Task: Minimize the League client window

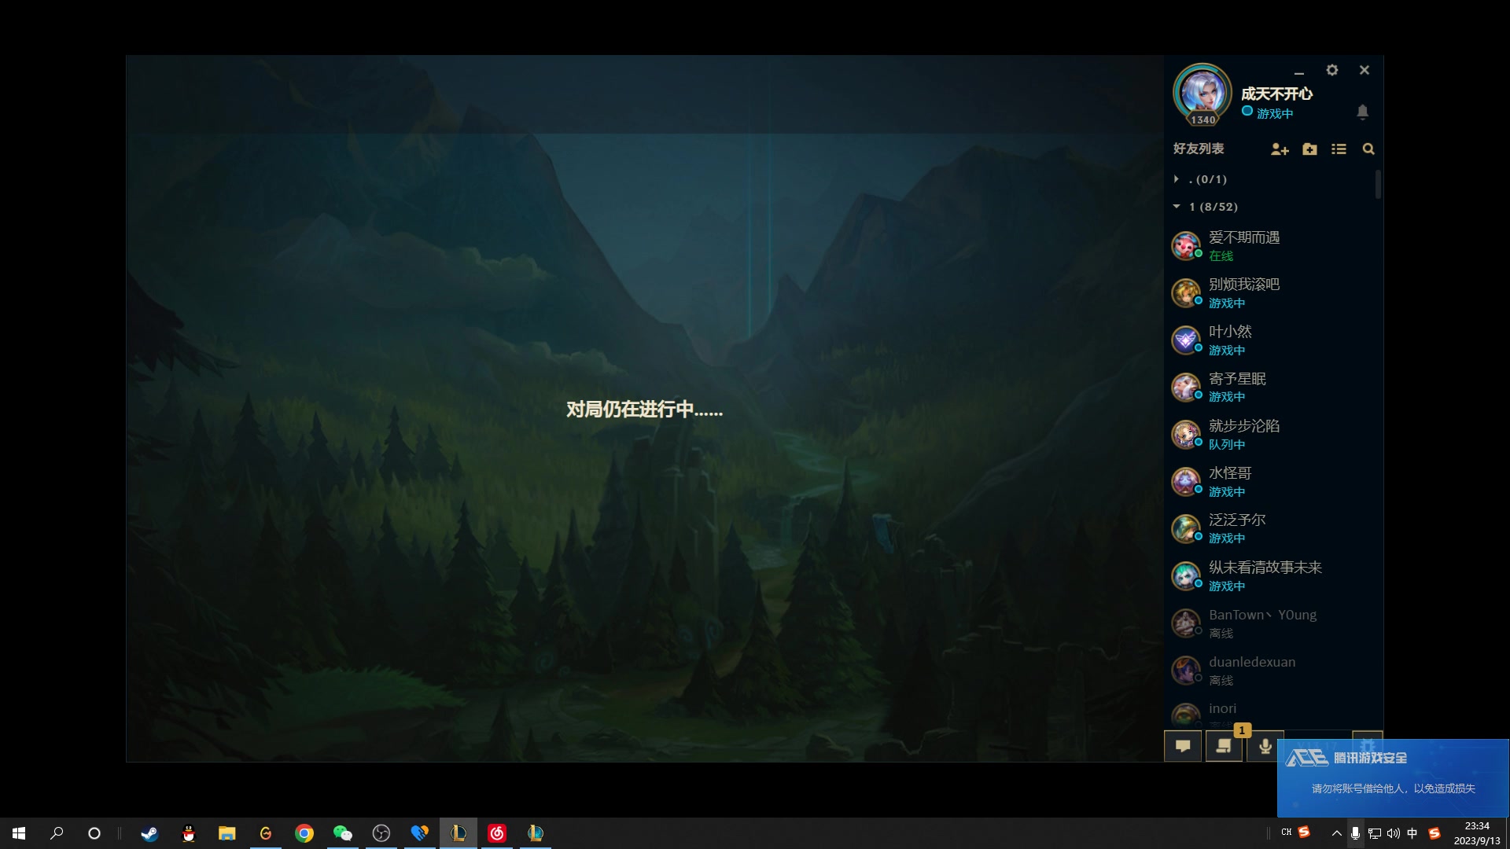Action: (1299, 72)
